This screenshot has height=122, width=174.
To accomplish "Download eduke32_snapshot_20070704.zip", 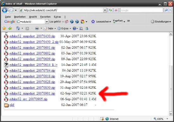I will point(32,71).
